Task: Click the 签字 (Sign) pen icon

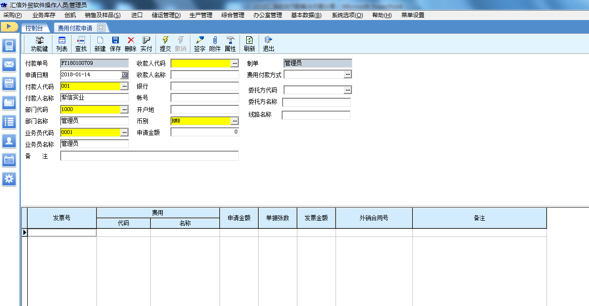Action: (200, 41)
